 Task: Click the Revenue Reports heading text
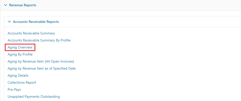[23, 5]
